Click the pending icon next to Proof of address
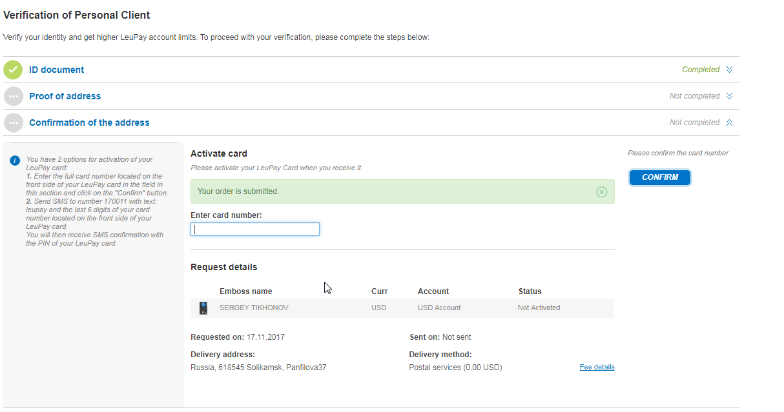 [13, 96]
